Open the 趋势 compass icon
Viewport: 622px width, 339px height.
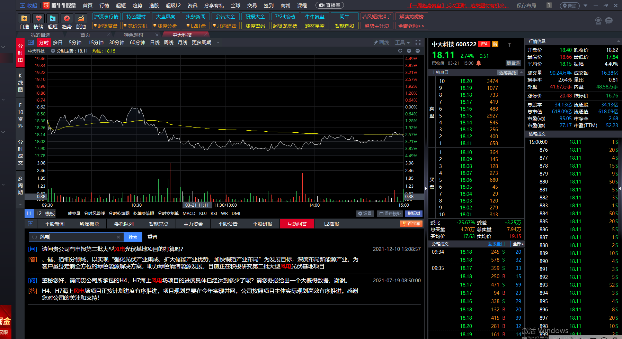[x=67, y=18]
